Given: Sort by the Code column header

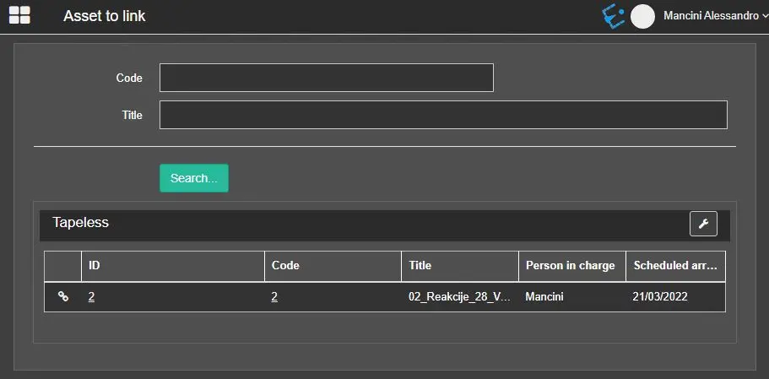Looking at the screenshot, I should [x=333, y=266].
